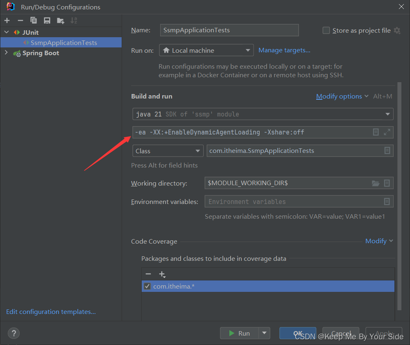Expand the VM options field to full size

(x=387, y=132)
